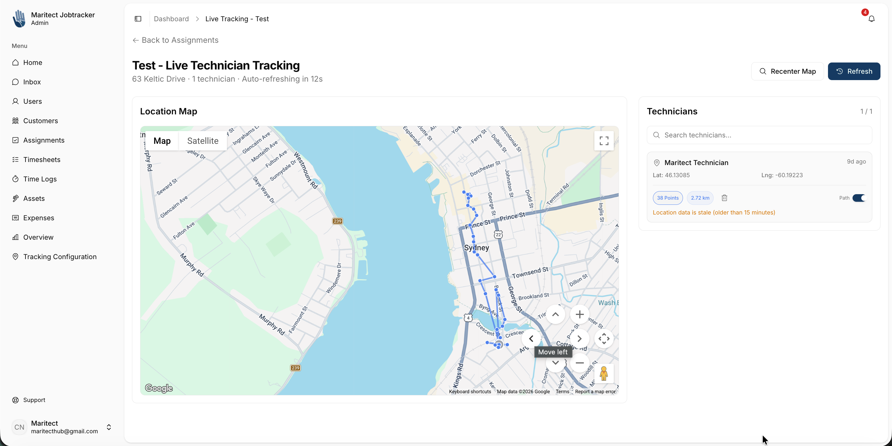
Task: Click the 38 Points badge
Action: pos(667,198)
